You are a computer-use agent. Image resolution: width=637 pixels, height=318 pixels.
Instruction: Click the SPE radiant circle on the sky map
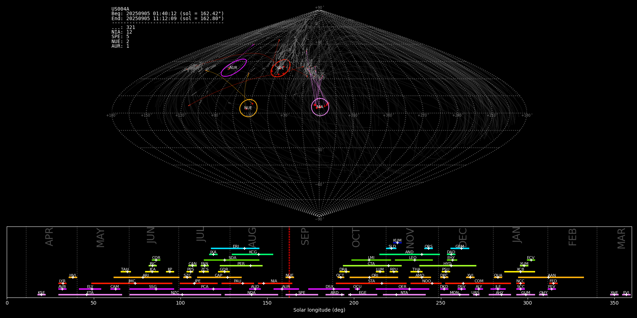tap(281, 68)
